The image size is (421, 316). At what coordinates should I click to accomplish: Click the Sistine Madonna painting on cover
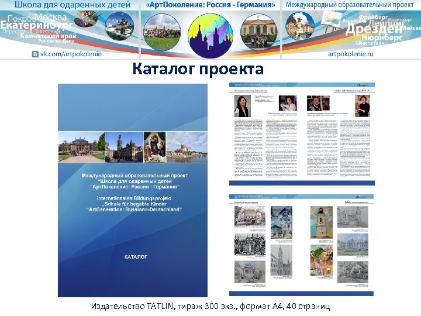[x=154, y=147]
